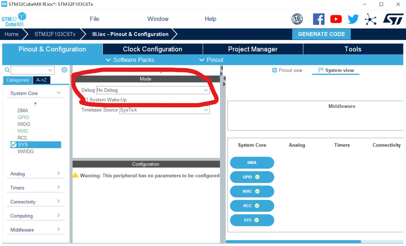Select NVIC in the System Core list
Screen dimensions: 406x246
pyautogui.click(x=23, y=131)
